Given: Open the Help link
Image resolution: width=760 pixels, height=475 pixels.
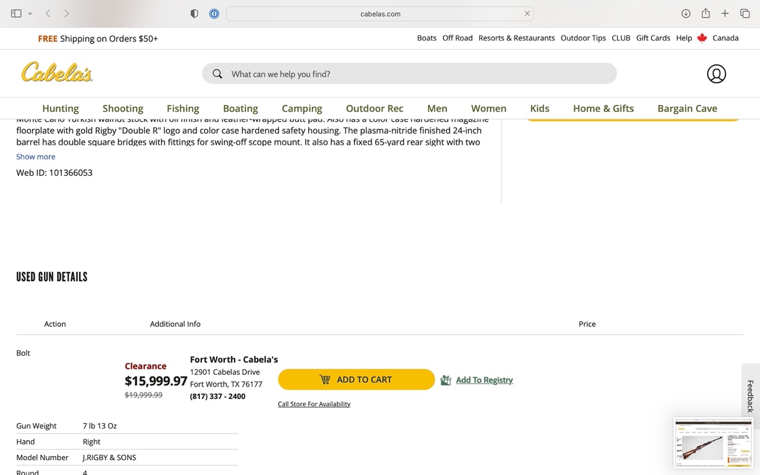Looking at the screenshot, I should pos(684,38).
